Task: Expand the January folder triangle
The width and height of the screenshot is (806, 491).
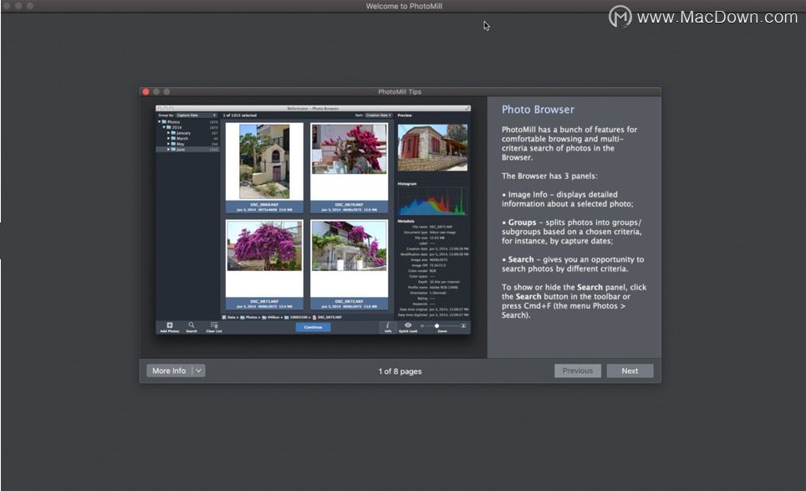Action: click(168, 133)
